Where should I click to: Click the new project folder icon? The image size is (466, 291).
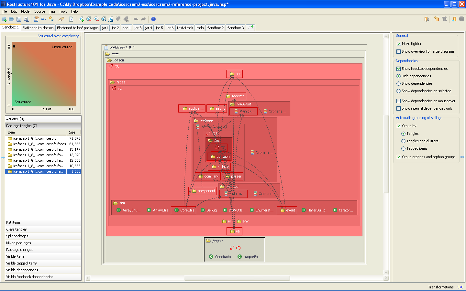coord(4,19)
